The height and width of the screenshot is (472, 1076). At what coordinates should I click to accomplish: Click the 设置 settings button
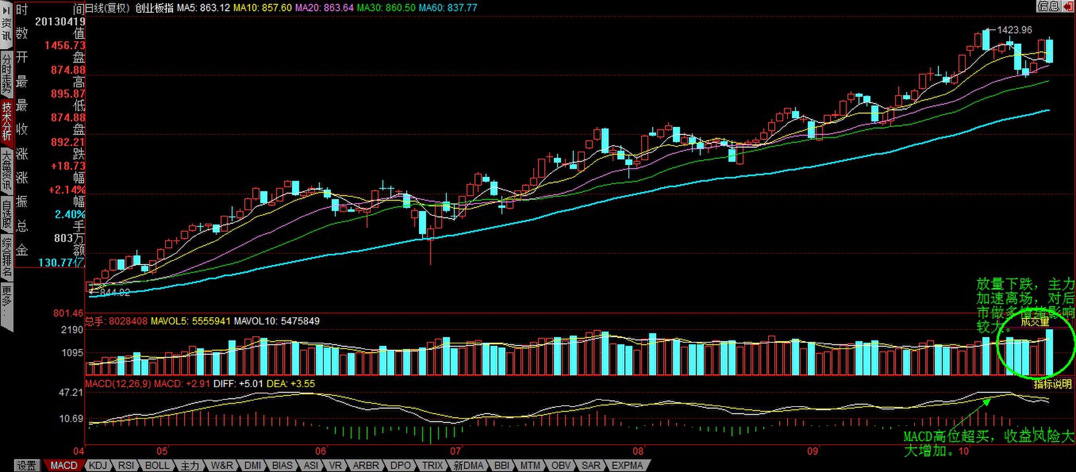tap(27, 465)
